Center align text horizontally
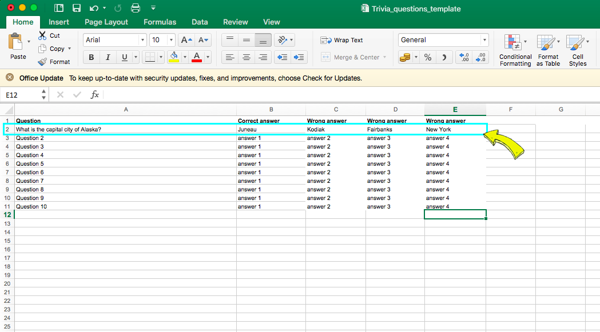The image size is (600, 332). (x=247, y=57)
